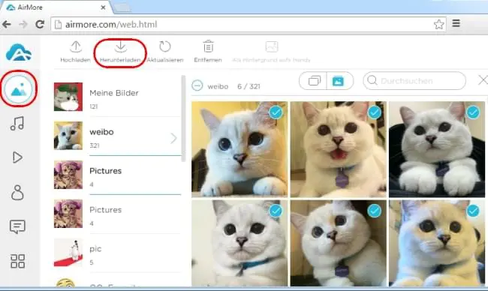Go forward in the browser

23,24
